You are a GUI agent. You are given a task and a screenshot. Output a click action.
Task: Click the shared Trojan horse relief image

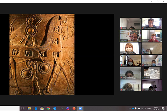pos(42,54)
